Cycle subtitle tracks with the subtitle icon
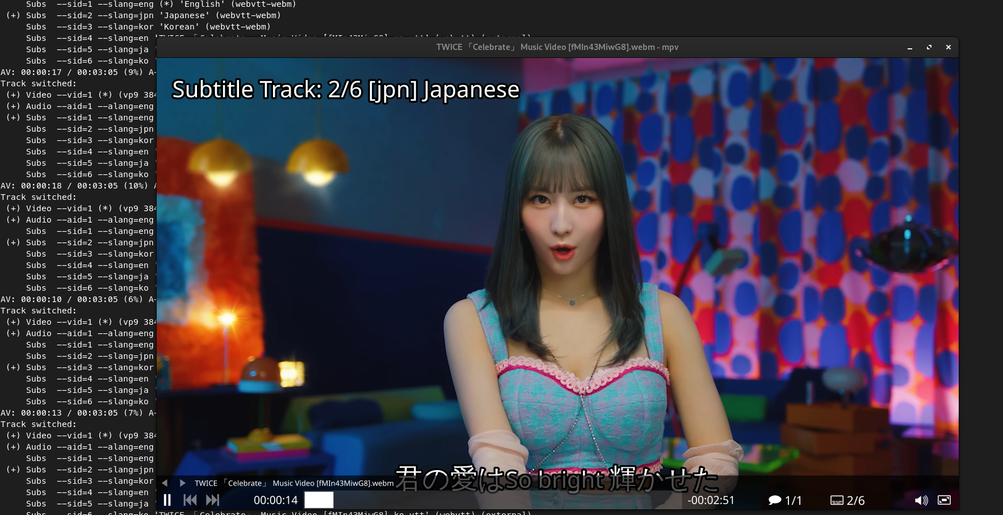The image size is (1003, 515). click(x=837, y=500)
